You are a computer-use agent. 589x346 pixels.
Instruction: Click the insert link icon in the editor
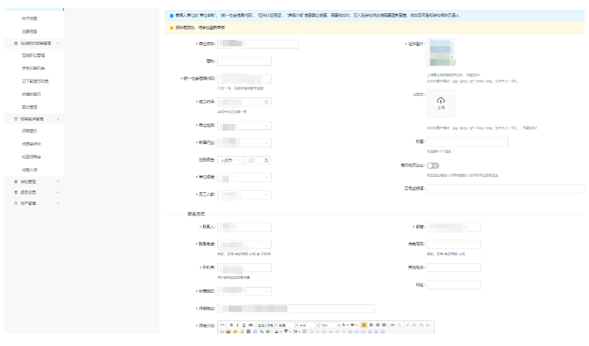point(392,325)
